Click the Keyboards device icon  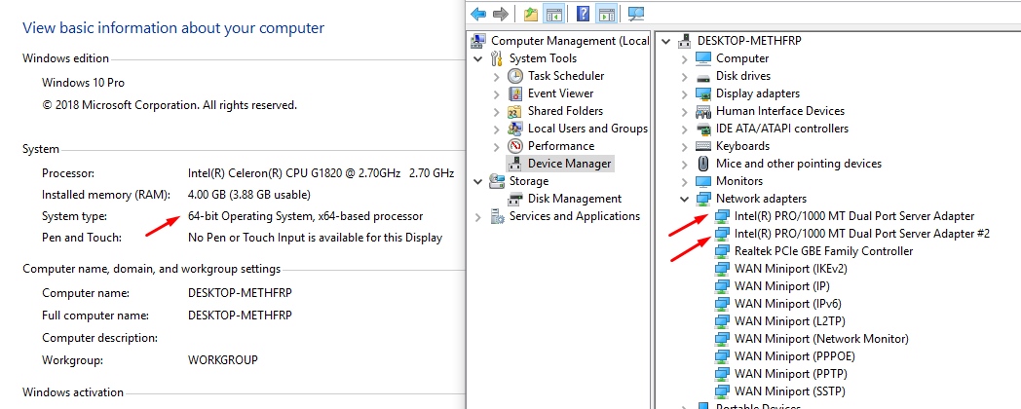point(703,146)
